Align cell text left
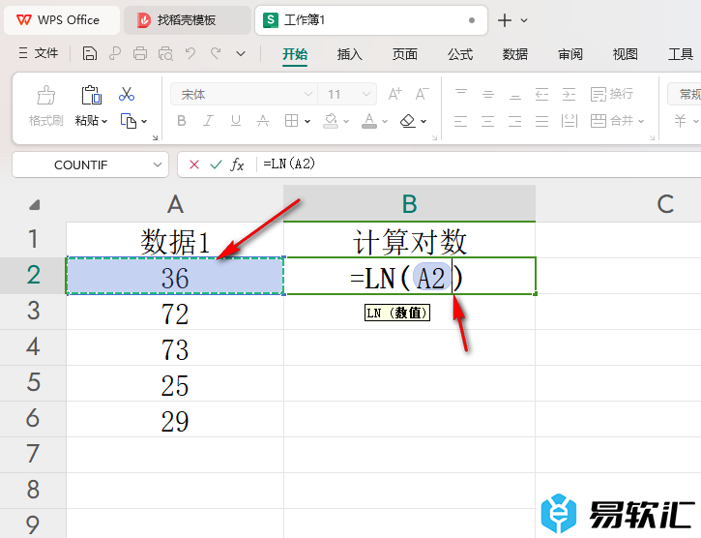701x538 pixels. [461, 121]
